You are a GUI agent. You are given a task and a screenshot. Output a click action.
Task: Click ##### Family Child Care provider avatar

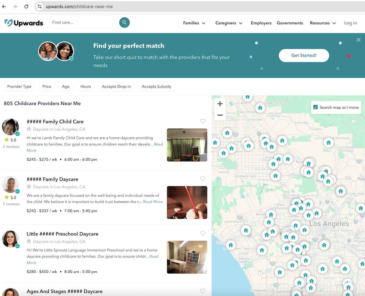pyautogui.click(x=11, y=127)
